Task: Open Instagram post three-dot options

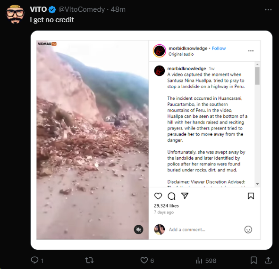Action: (251, 51)
